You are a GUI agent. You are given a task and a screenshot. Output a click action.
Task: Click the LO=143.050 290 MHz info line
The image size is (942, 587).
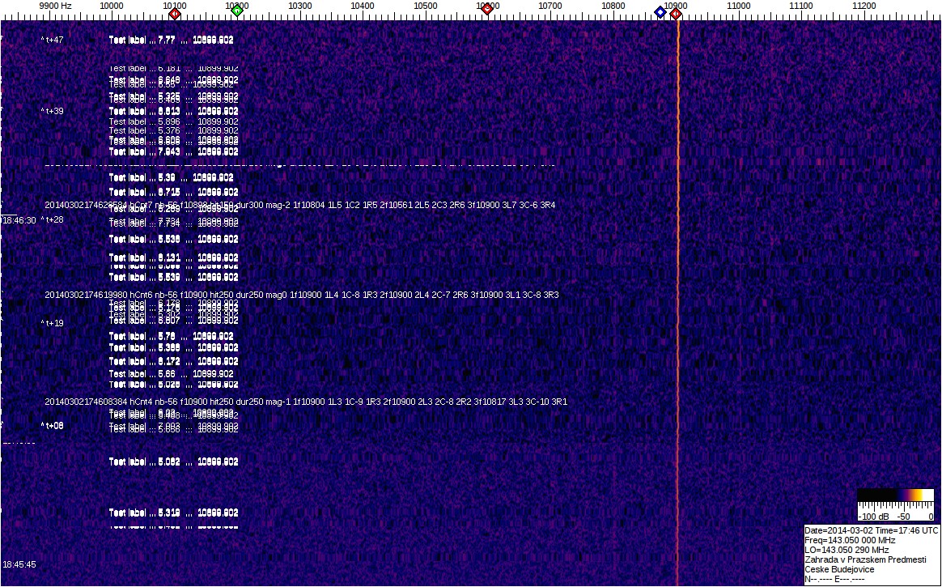click(x=847, y=550)
